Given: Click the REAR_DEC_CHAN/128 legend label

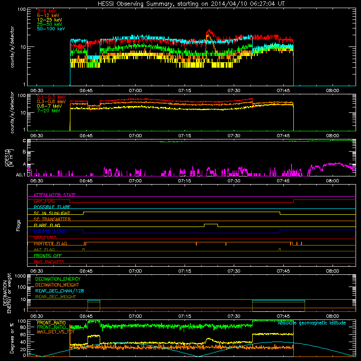Looking at the screenshot, I should [60, 291].
